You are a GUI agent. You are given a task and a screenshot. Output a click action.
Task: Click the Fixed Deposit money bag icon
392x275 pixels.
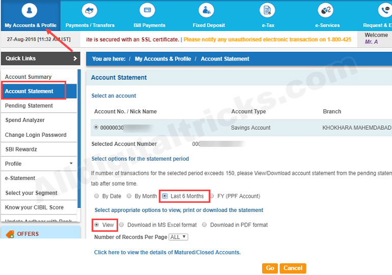click(x=206, y=11)
